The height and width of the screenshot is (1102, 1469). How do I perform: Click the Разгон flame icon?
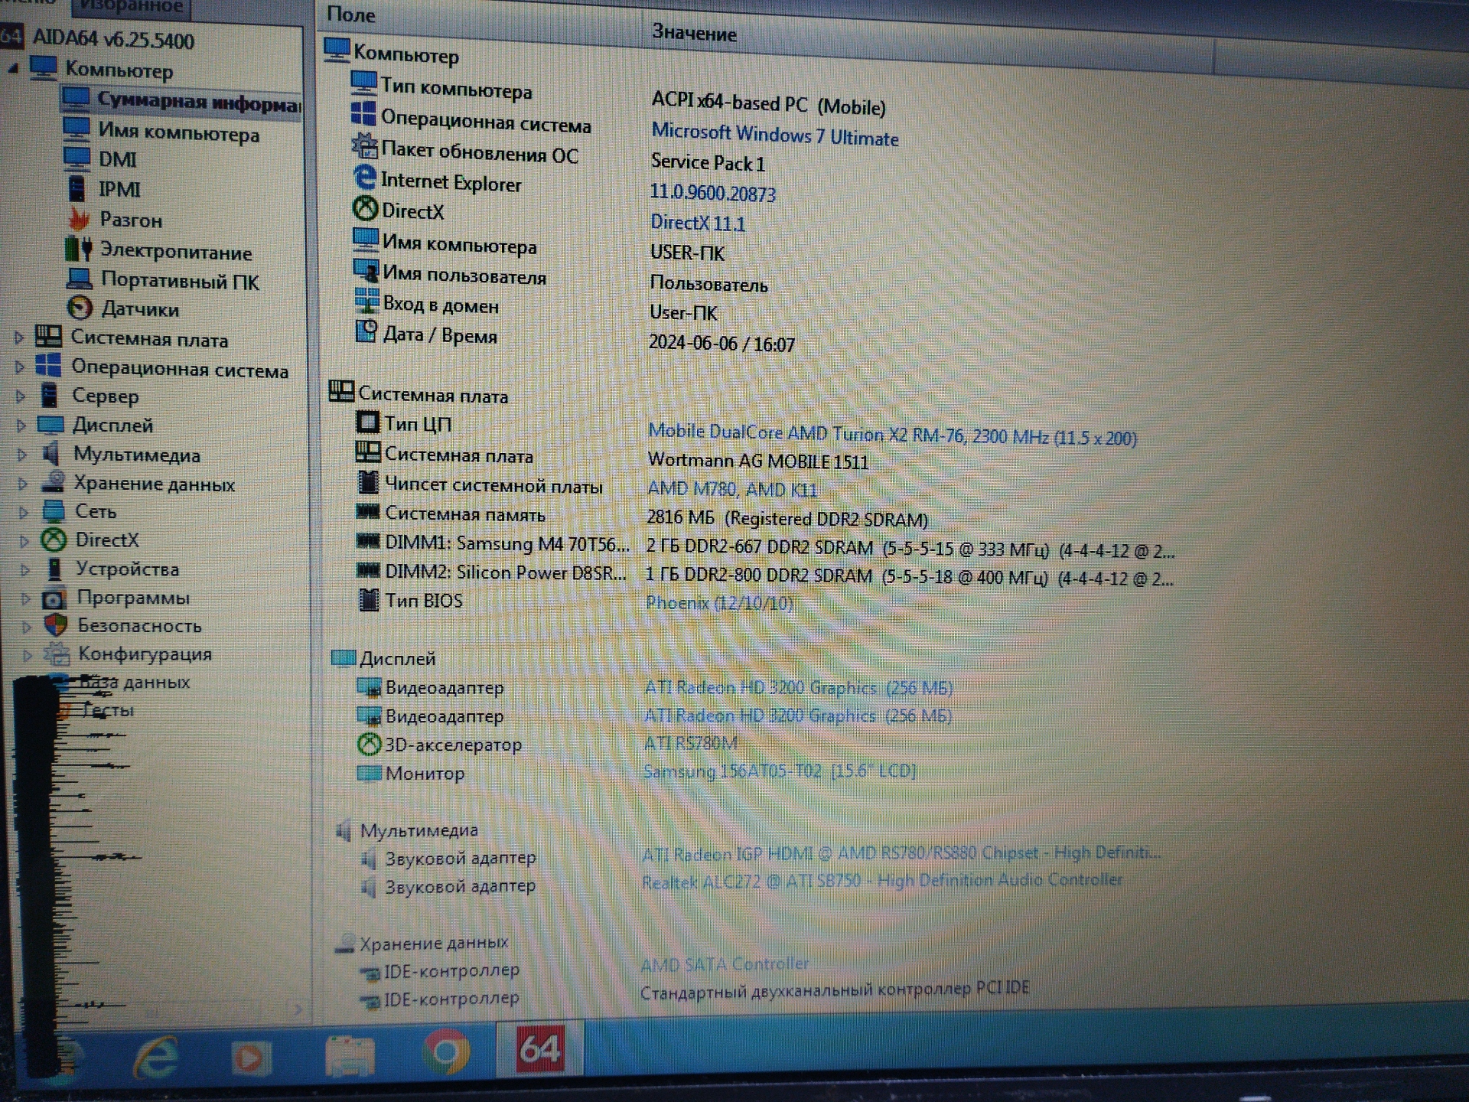tap(79, 219)
